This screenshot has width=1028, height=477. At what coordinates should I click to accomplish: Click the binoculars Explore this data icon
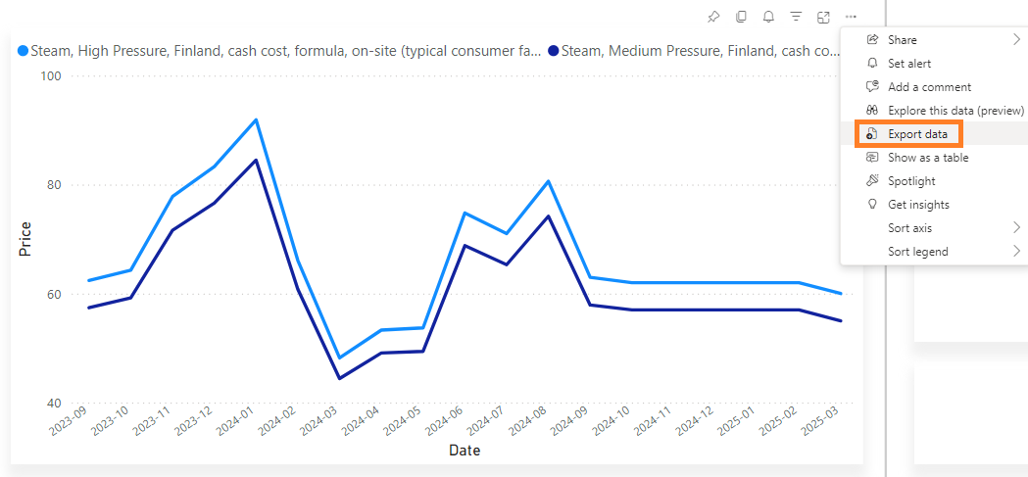pos(872,111)
